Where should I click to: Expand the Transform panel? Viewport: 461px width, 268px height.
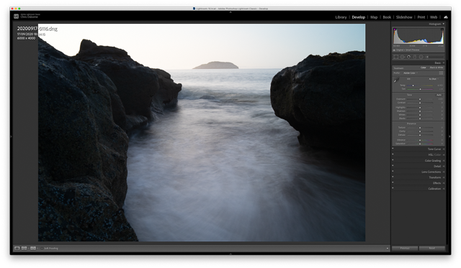(444, 177)
